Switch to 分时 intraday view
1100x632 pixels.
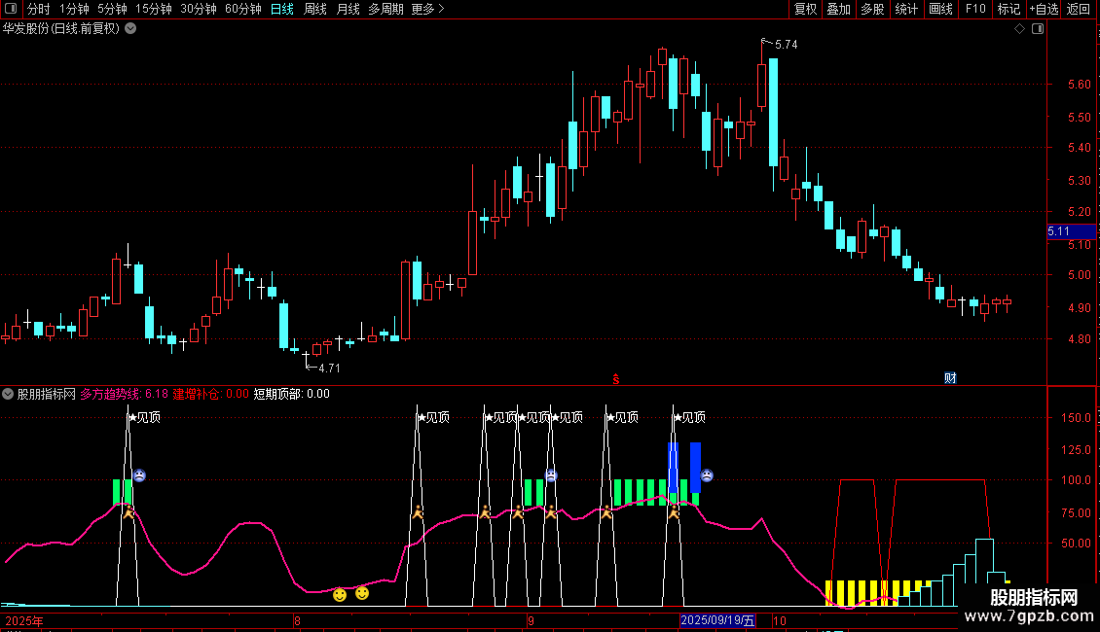coord(39,9)
